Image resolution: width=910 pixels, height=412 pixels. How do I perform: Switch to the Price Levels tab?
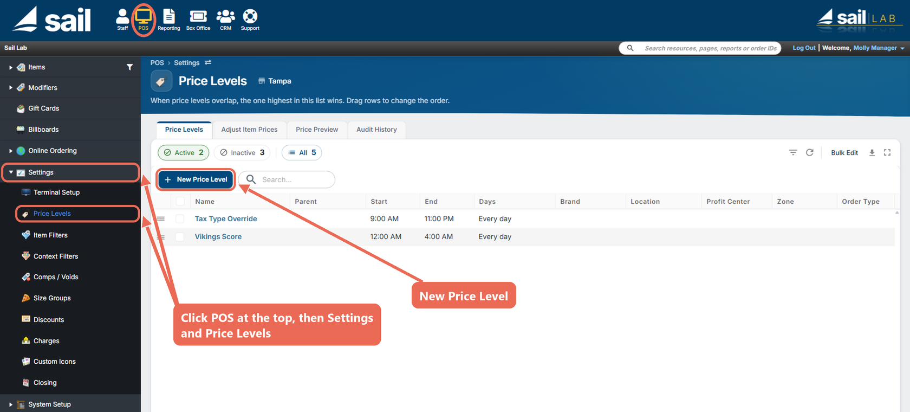184,130
